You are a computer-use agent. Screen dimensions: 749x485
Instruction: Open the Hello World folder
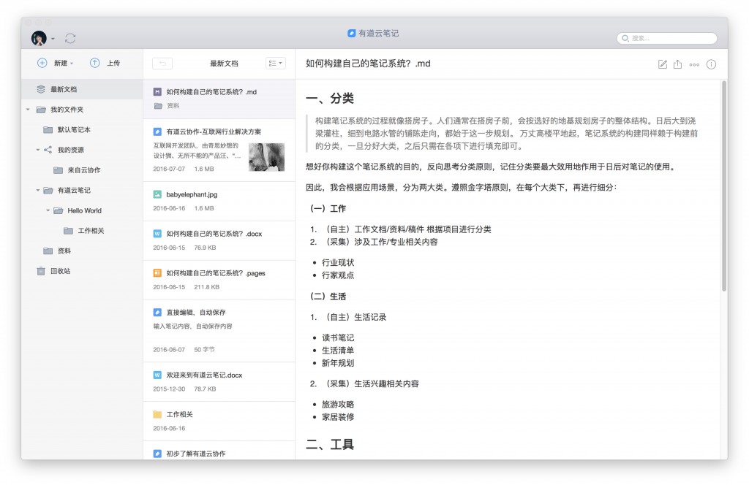(x=84, y=210)
